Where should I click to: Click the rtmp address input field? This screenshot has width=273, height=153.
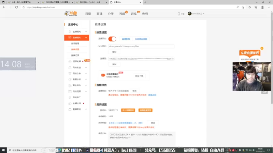coord(141,46)
